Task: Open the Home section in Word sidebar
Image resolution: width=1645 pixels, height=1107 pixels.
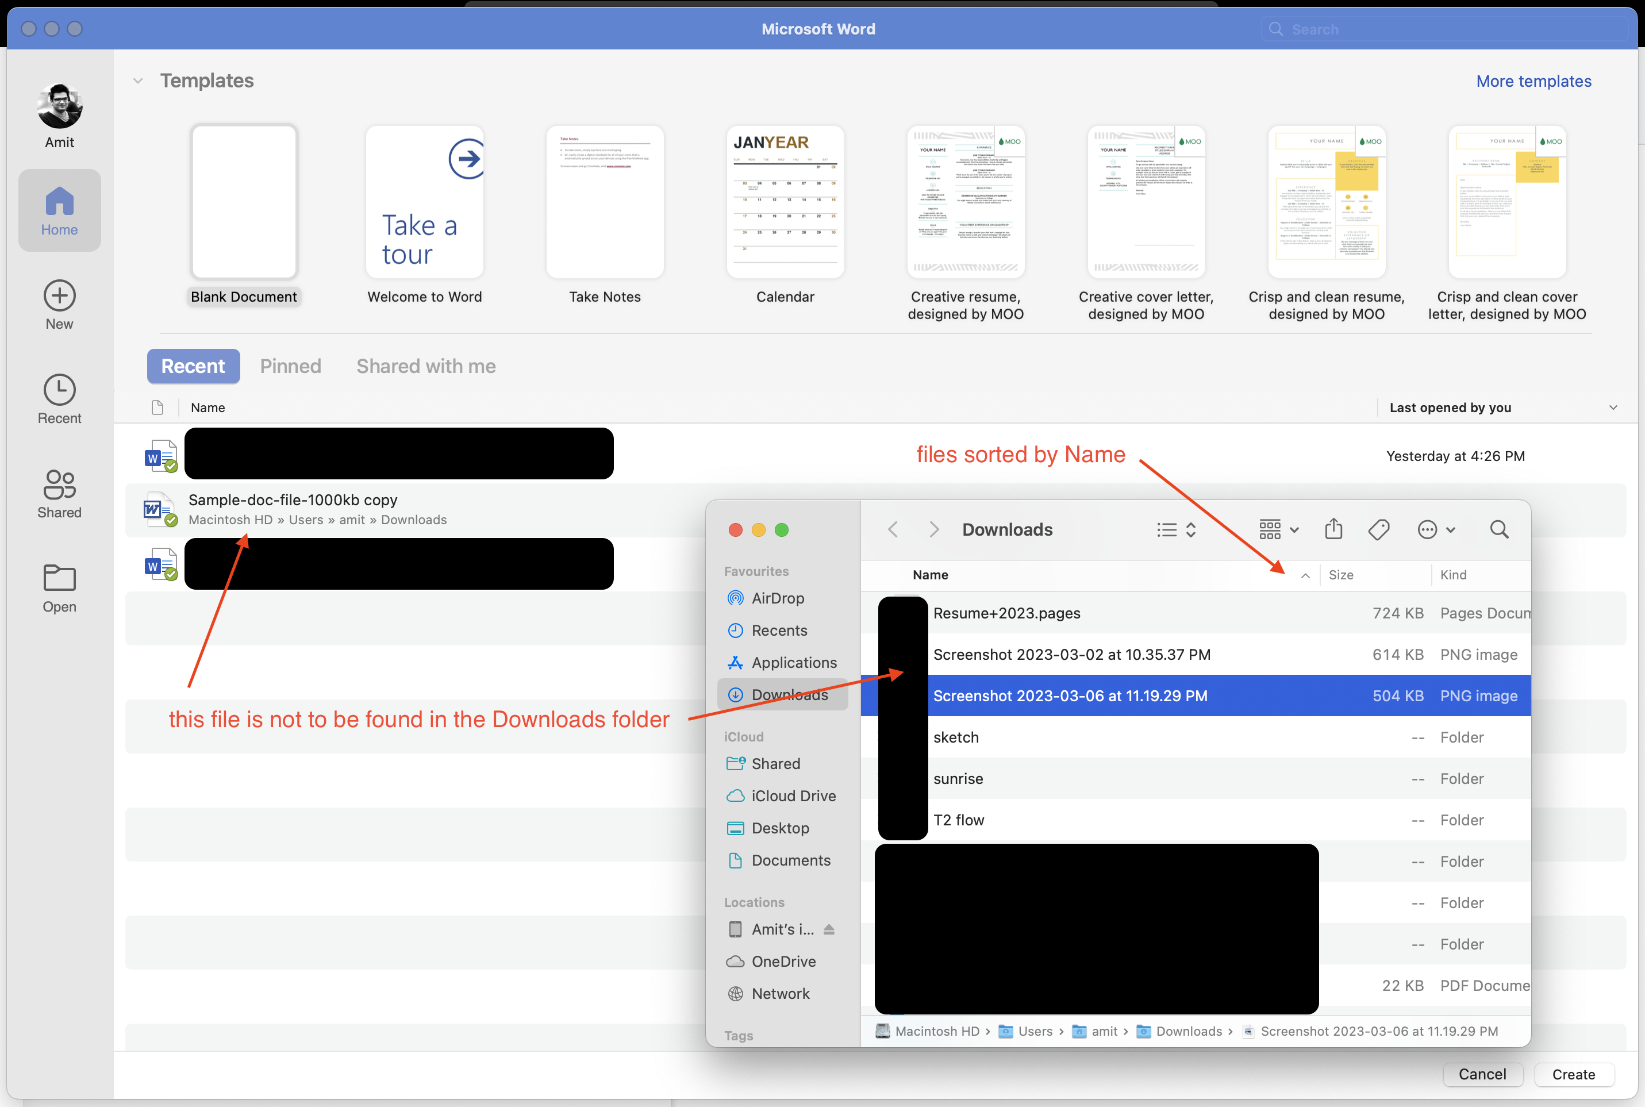Action: click(x=59, y=210)
